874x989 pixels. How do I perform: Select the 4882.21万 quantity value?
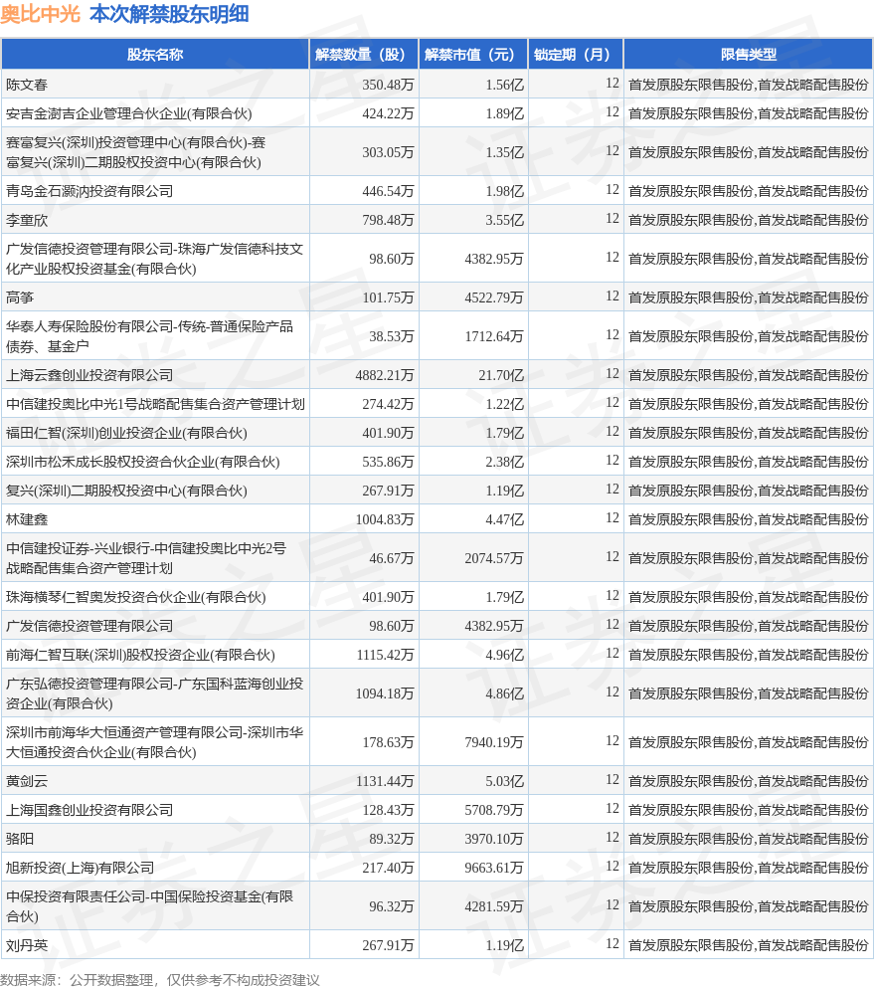pyautogui.click(x=385, y=375)
